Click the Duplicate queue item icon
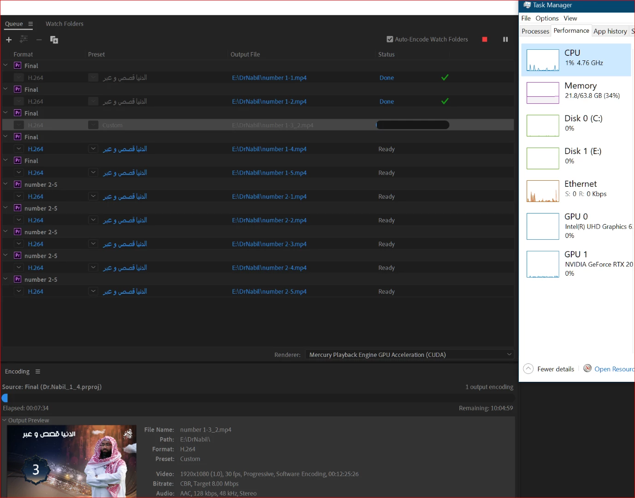Screen dimensions: 635x498 (x=54, y=40)
